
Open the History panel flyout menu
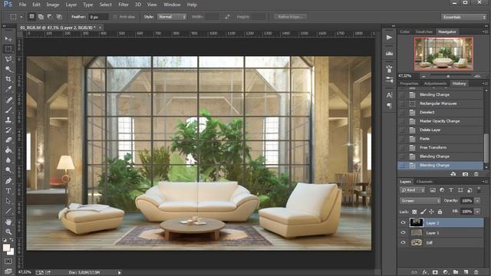tap(484, 84)
